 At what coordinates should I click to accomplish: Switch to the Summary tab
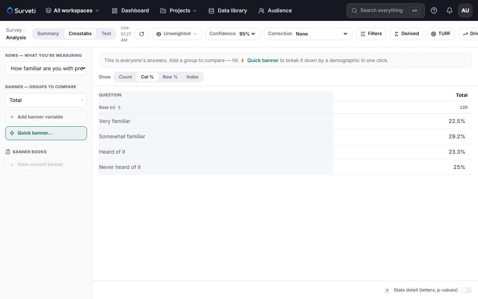pyautogui.click(x=48, y=34)
